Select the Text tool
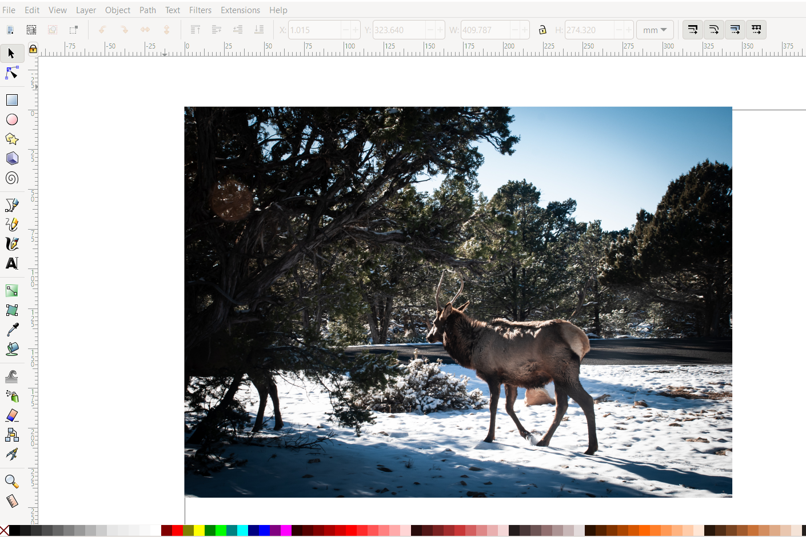The image size is (806, 537). pos(11,263)
